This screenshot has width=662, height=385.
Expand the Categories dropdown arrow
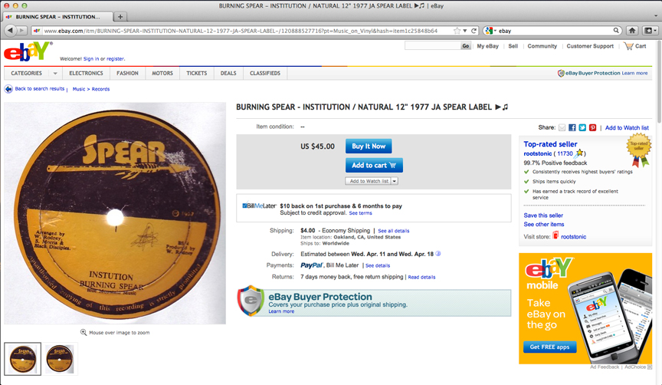pyautogui.click(x=55, y=73)
